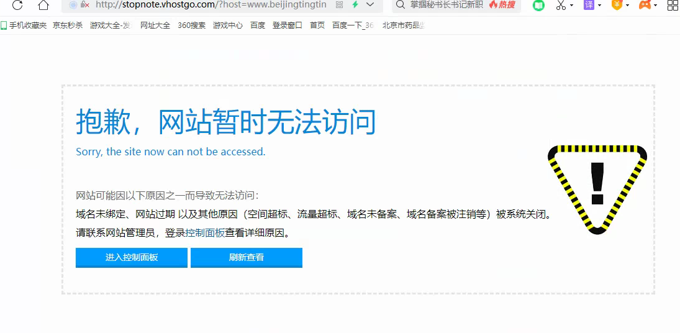Expand the translate dropdown arrow
680x333 pixels.
[x=599, y=6]
